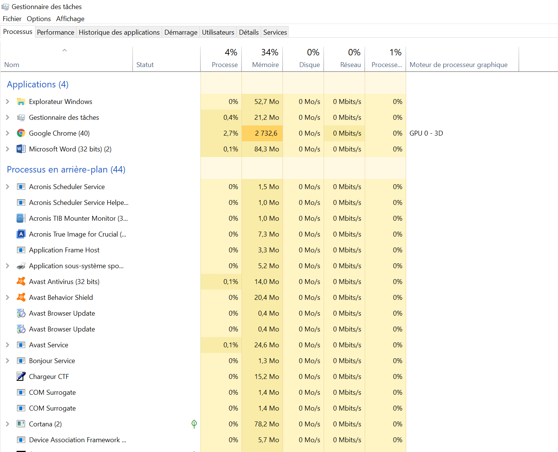Image resolution: width=558 pixels, height=452 pixels.
Task: Select the Acronis True Image icon
Action: click(x=21, y=234)
